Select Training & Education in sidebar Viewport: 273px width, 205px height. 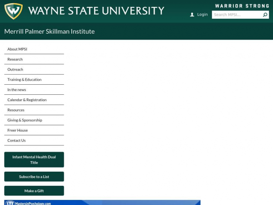pyautogui.click(x=34, y=80)
